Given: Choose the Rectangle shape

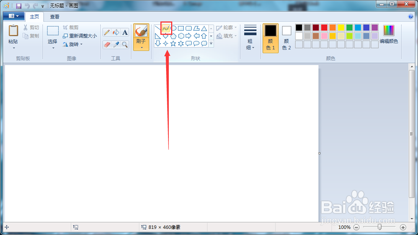Looking at the screenshot, I should click(181, 28).
